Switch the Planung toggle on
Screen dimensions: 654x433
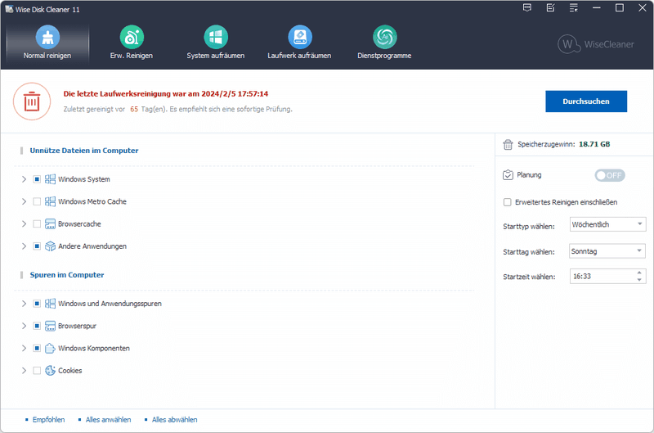610,175
